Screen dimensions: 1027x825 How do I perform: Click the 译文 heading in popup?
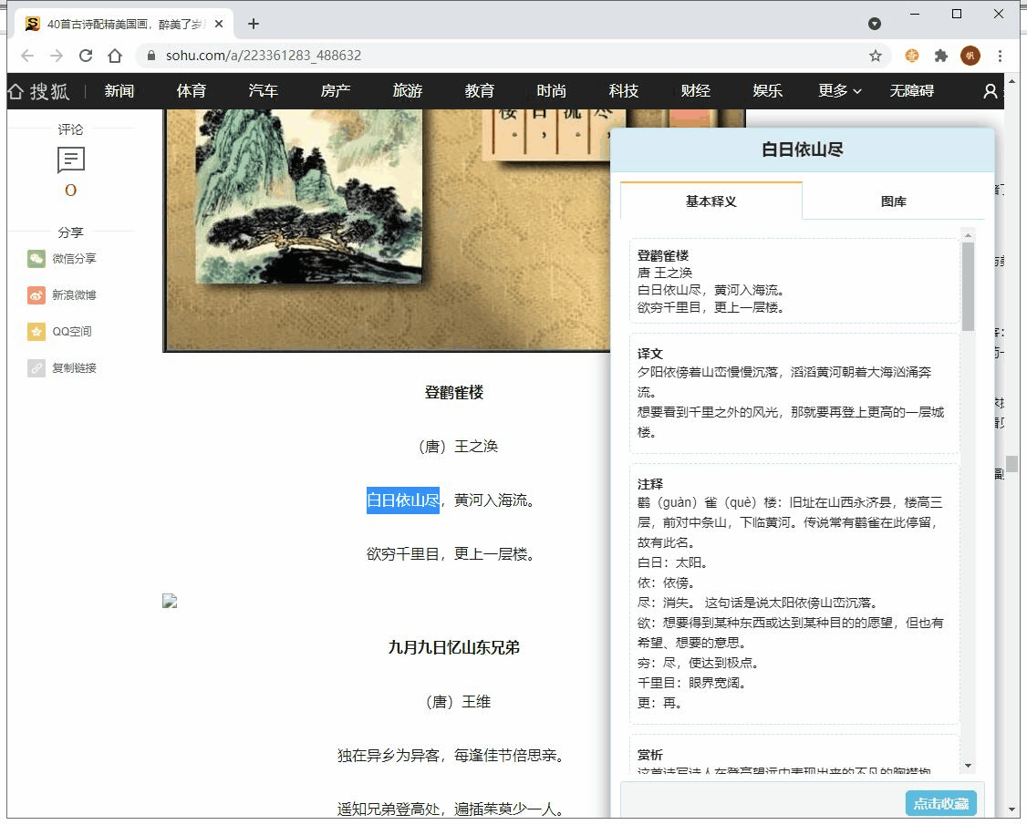[650, 354]
